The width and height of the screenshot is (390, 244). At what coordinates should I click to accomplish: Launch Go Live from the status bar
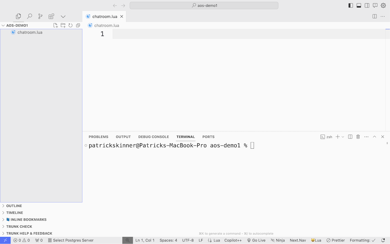click(256, 240)
